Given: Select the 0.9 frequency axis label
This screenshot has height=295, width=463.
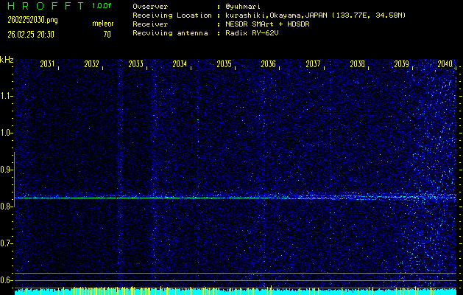Looking at the screenshot, I should [7, 170].
